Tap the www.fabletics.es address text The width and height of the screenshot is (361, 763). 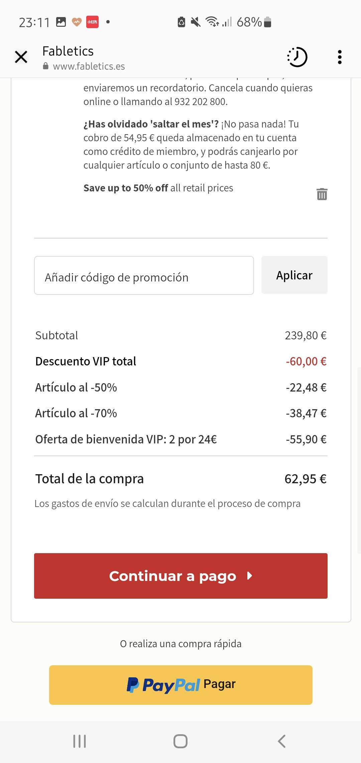[x=89, y=66]
